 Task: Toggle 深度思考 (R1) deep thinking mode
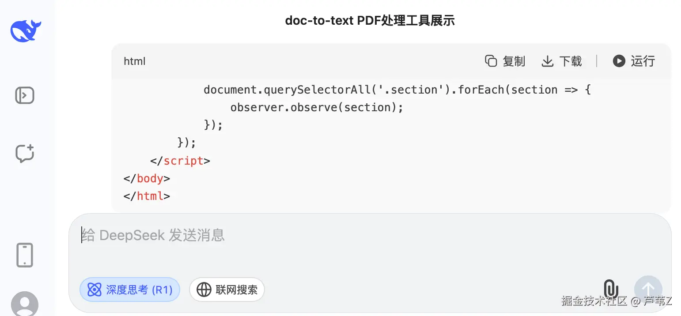point(130,290)
